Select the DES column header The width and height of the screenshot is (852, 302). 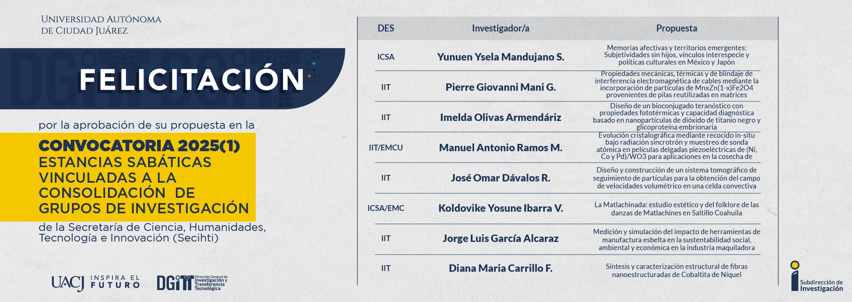tap(386, 28)
